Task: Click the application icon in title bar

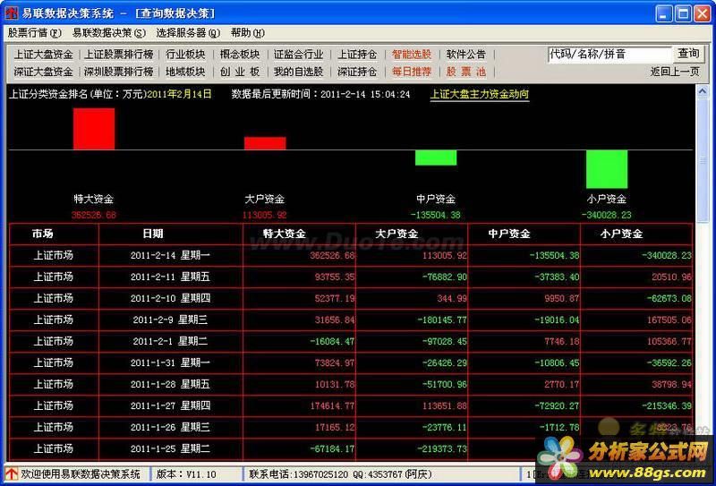Action: click(11, 13)
